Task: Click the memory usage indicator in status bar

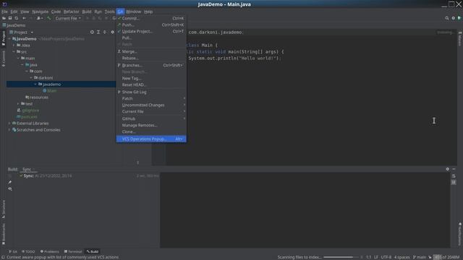Action: pos(446,257)
